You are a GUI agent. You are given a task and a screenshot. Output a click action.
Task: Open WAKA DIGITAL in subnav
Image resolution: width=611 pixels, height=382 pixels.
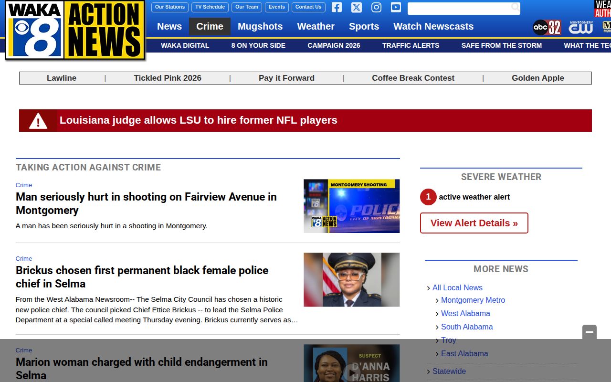185,45
